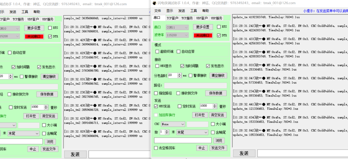
Task: Open 显示 menu in right window
Action: pyautogui.click(x=170, y=11)
